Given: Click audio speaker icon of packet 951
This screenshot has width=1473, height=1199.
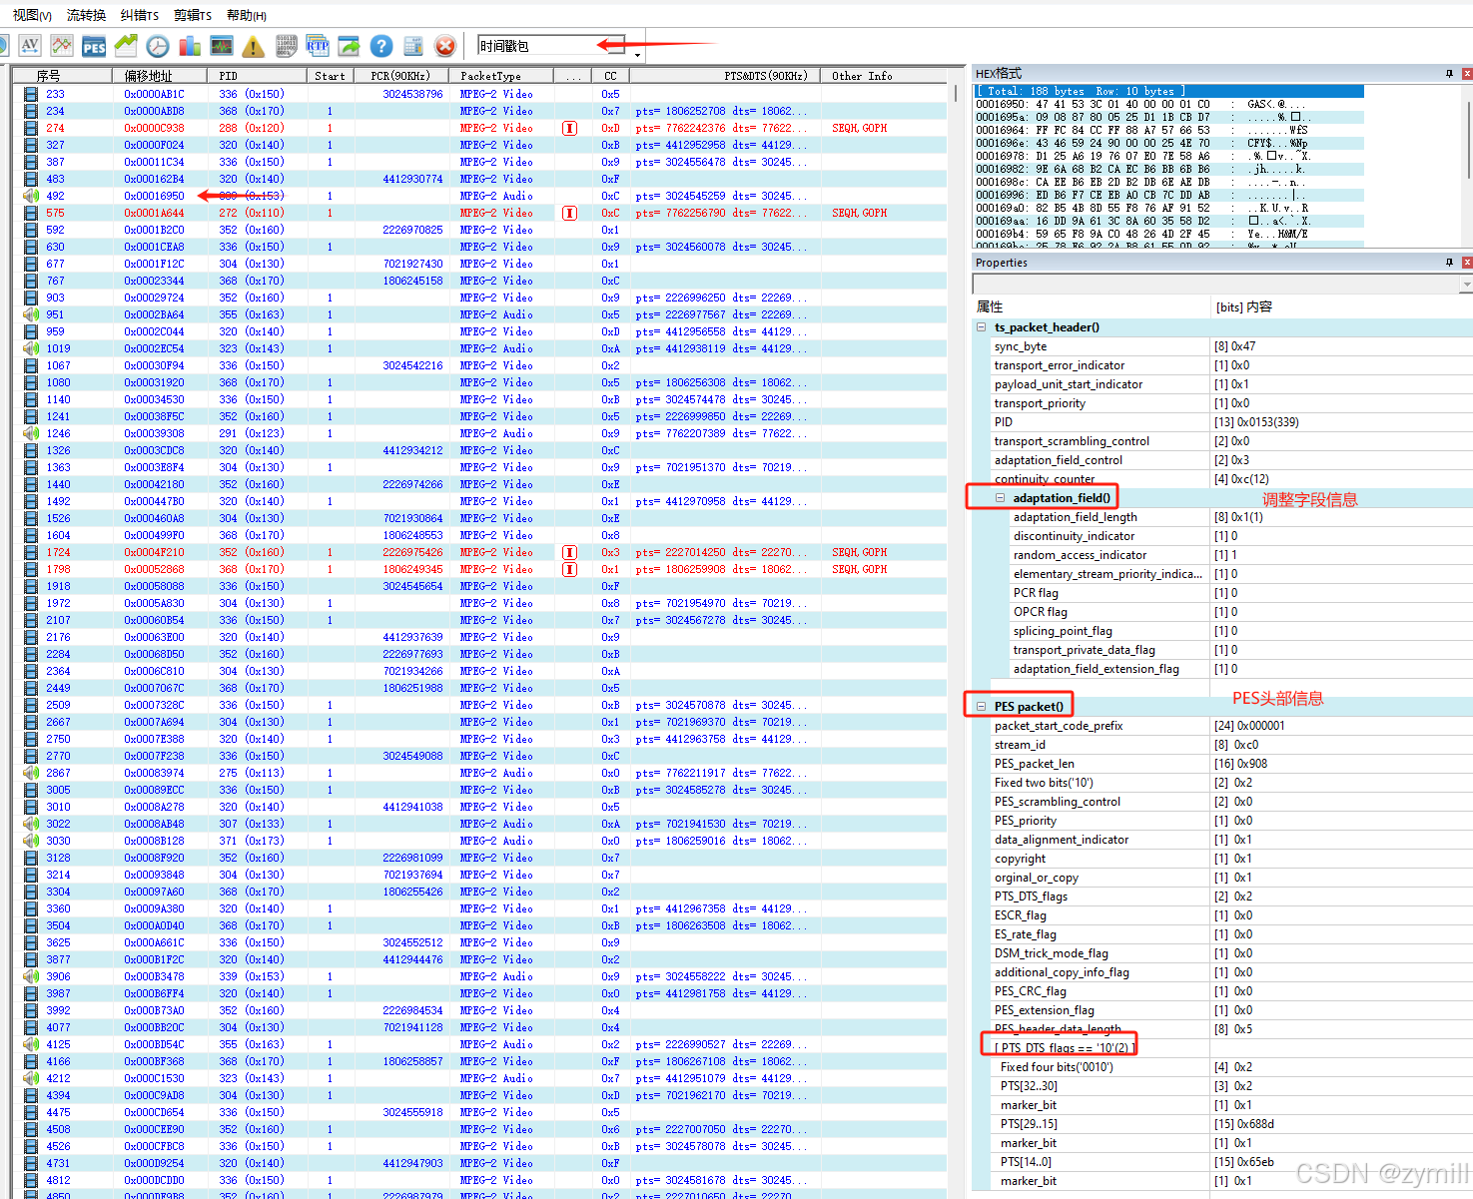Looking at the screenshot, I should [x=31, y=314].
